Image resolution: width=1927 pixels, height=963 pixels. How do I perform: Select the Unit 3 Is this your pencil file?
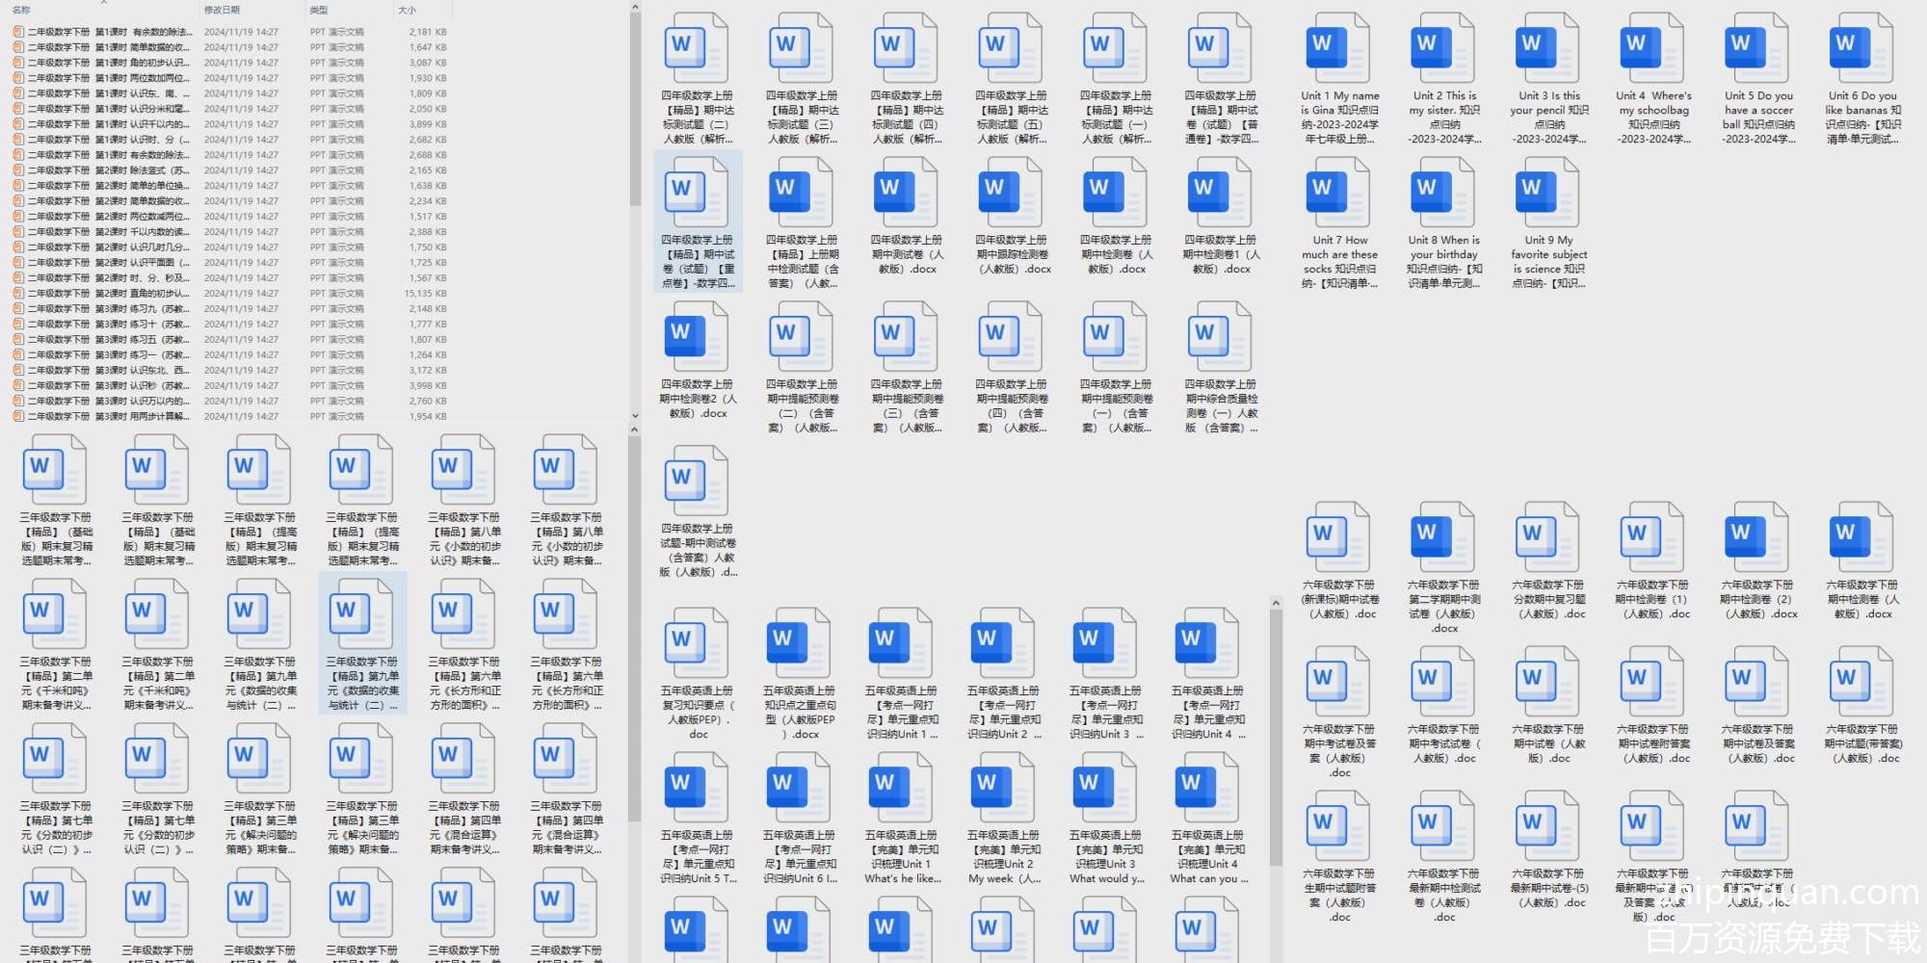coord(1548,79)
